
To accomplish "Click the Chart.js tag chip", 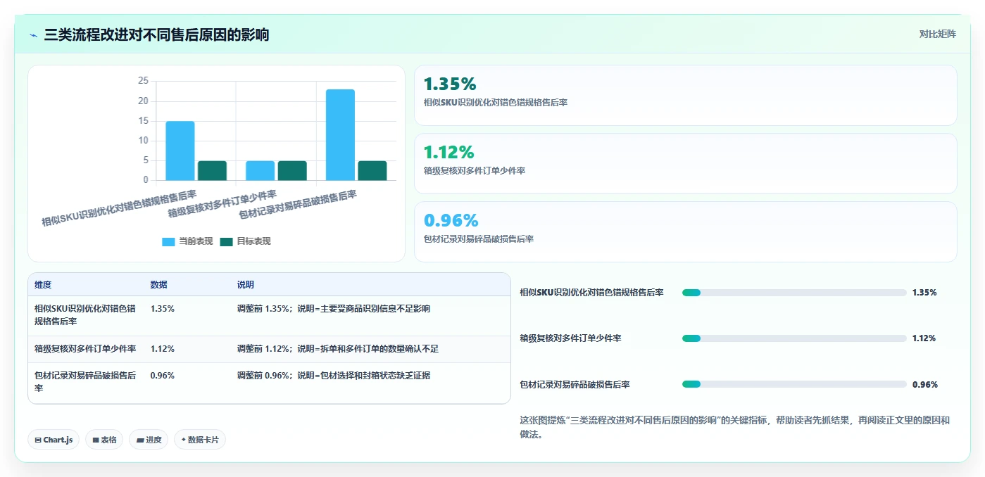I will click(x=54, y=440).
